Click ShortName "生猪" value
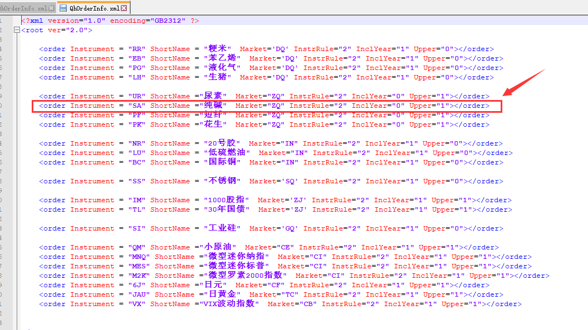Image resolution: width=588 pixels, height=330 pixels. [x=218, y=77]
